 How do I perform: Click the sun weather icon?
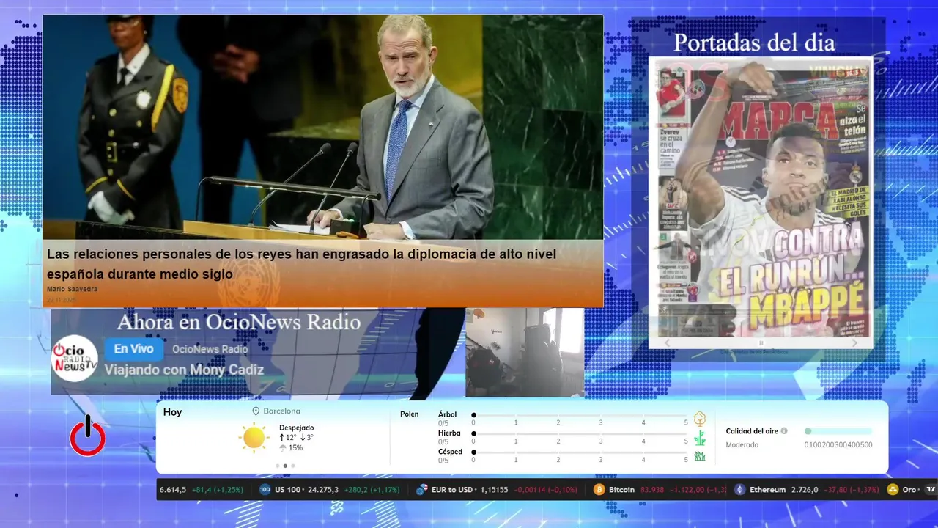[x=254, y=438]
